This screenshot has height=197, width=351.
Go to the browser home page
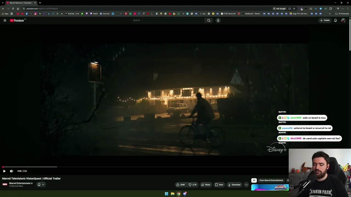coord(18,9)
